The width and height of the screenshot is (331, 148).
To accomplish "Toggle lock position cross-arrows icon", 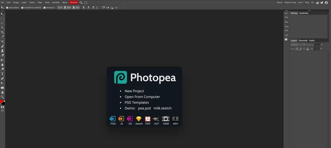I will (304, 49).
